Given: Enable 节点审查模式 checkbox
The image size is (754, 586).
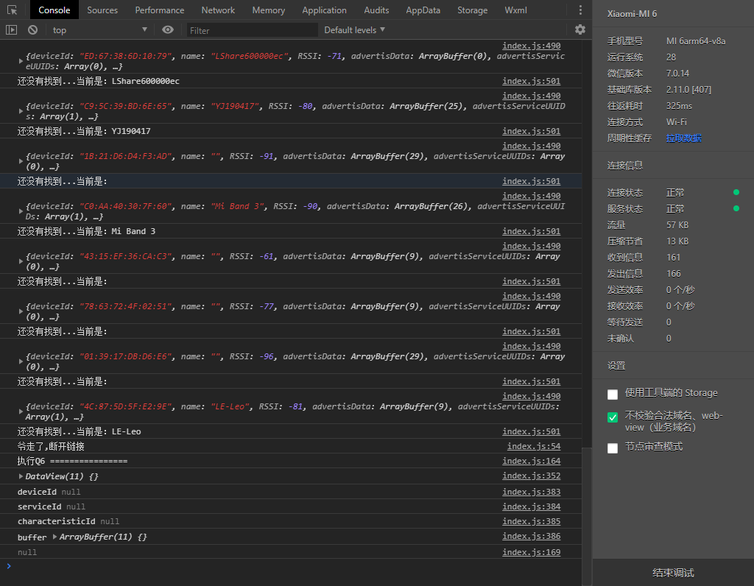Looking at the screenshot, I should (613, 448).
